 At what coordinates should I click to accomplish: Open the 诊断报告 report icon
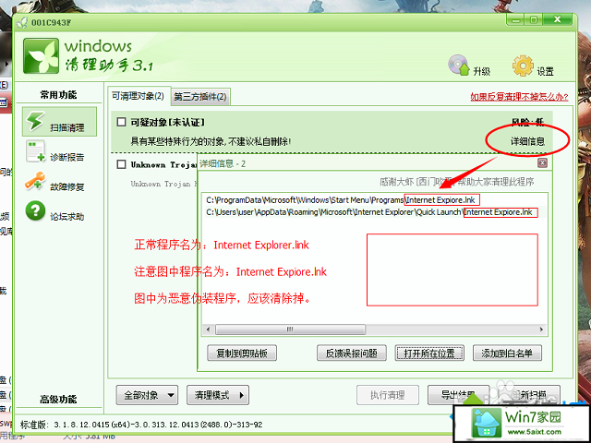pos(36,151)
